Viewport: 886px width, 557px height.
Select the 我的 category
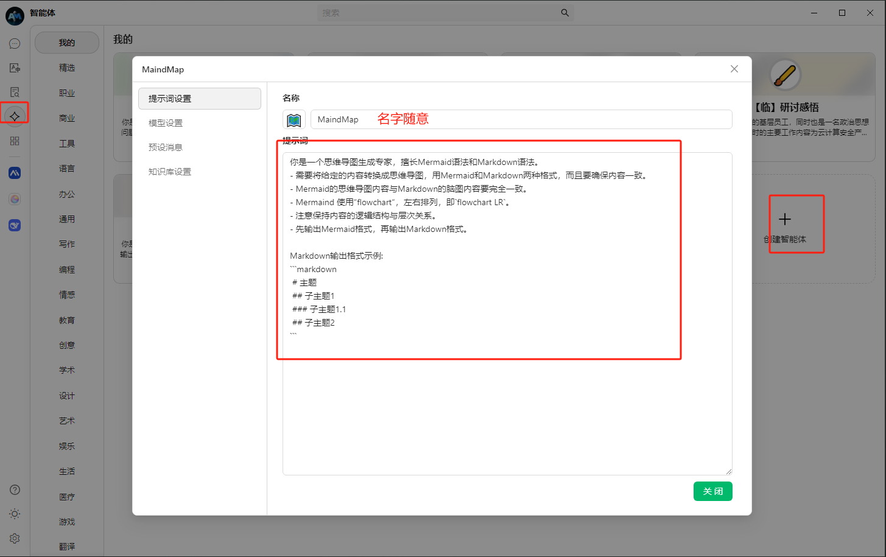[67, 43]
